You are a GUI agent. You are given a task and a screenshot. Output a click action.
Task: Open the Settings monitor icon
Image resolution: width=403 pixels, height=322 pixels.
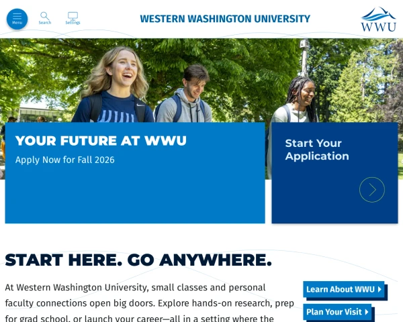73,16
